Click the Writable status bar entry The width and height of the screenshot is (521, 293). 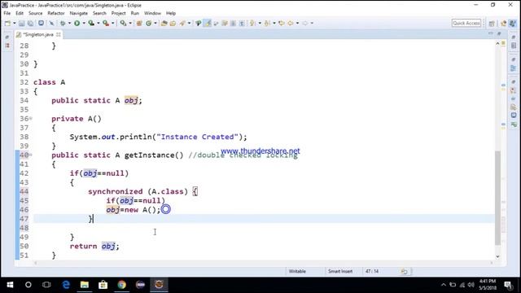point(297,271)
